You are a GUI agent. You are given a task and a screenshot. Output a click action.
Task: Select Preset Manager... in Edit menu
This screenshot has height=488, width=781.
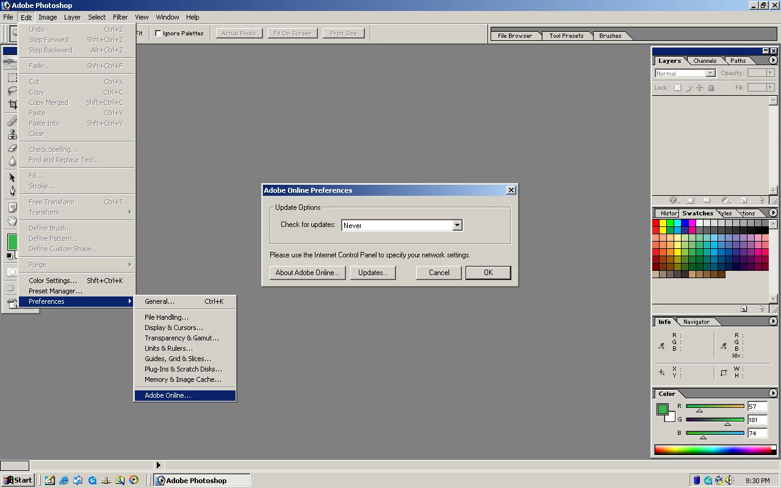77,291
